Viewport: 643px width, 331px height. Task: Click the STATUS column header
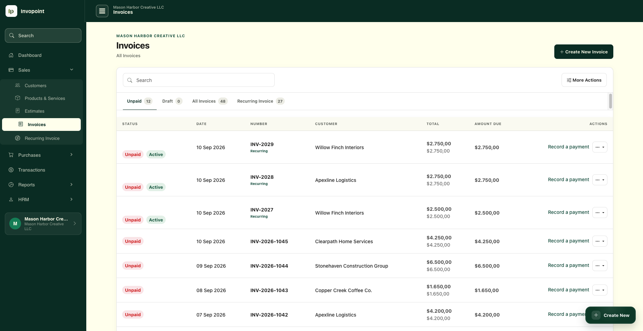(130, 124)
